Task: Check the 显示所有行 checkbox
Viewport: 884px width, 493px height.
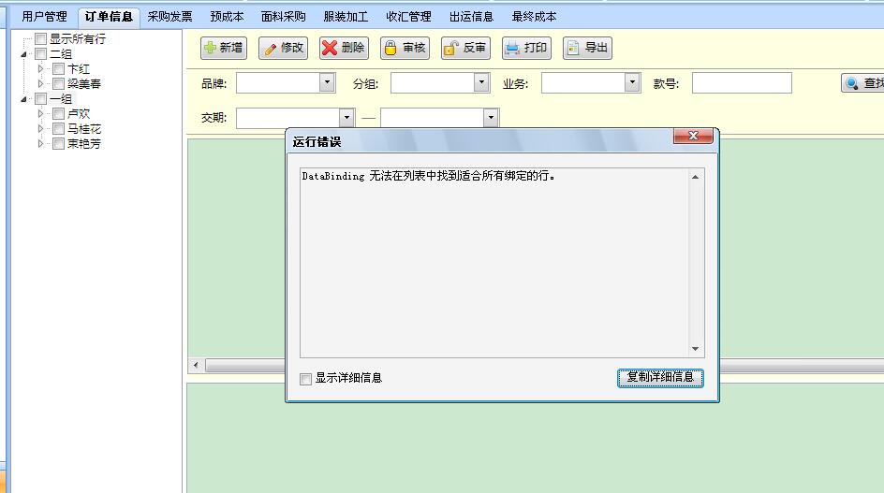Action: (x=40, y=39)
